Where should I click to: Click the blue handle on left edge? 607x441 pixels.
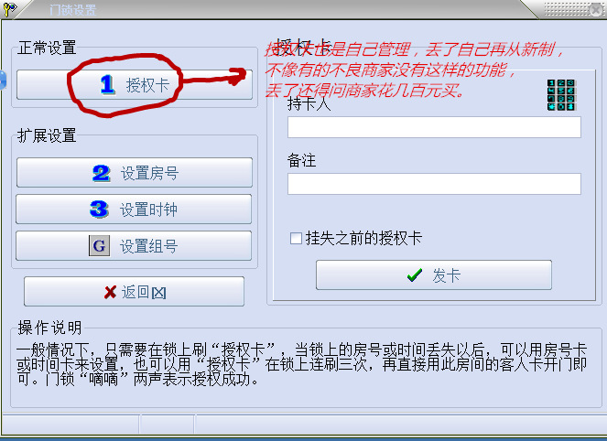(3, 81)
